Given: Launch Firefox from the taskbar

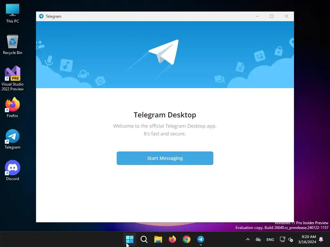Looking at the screenshot, I should [172, 239].
